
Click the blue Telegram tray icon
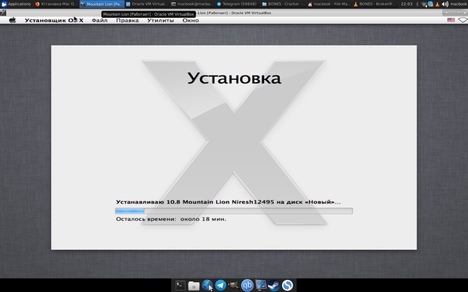click(430, 4)
